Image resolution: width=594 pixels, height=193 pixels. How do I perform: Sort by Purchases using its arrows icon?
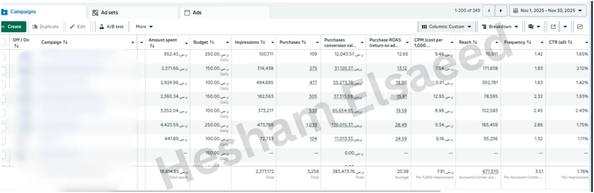point(304,42)
